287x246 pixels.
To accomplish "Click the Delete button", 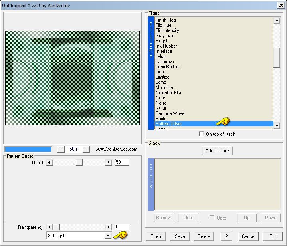I will pos(204,236).
